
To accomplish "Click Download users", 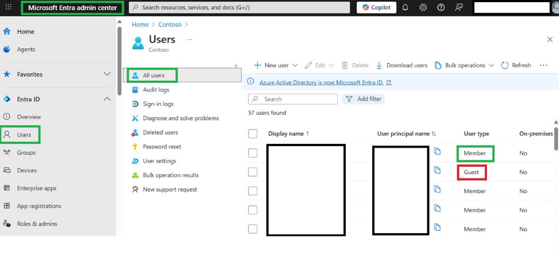I will point(402,65).
